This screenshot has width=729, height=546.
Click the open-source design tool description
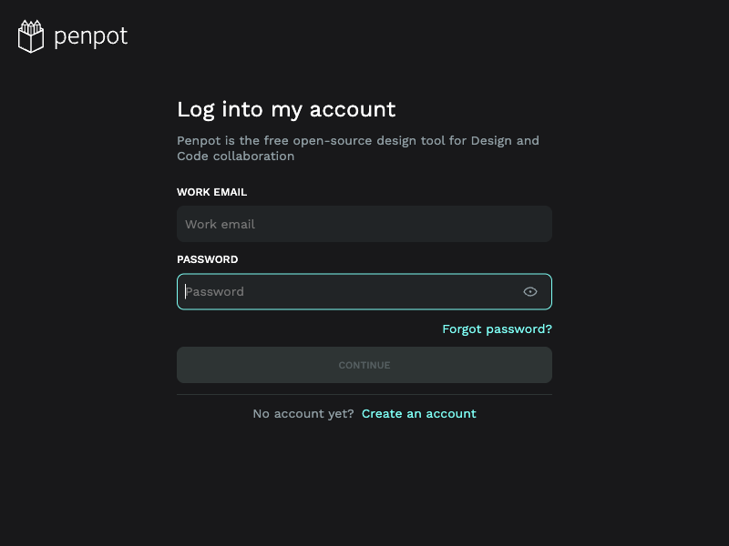[357, 147]
